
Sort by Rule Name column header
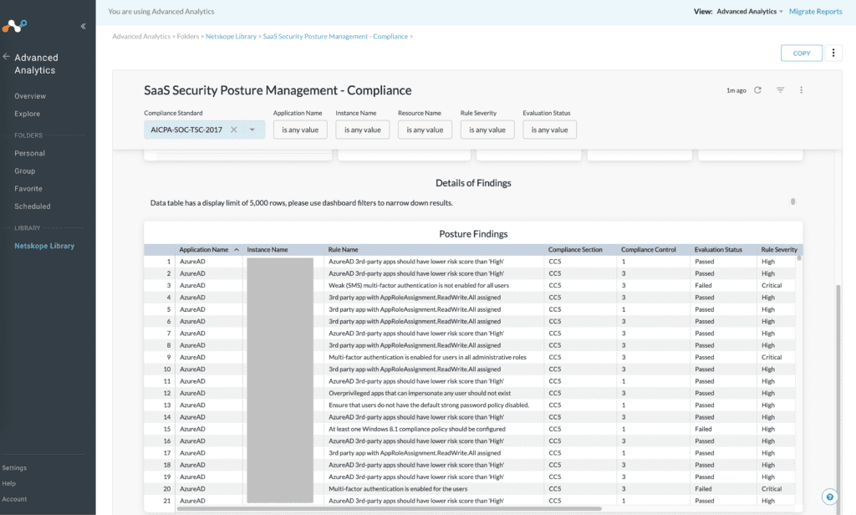(x=343, y=250)
